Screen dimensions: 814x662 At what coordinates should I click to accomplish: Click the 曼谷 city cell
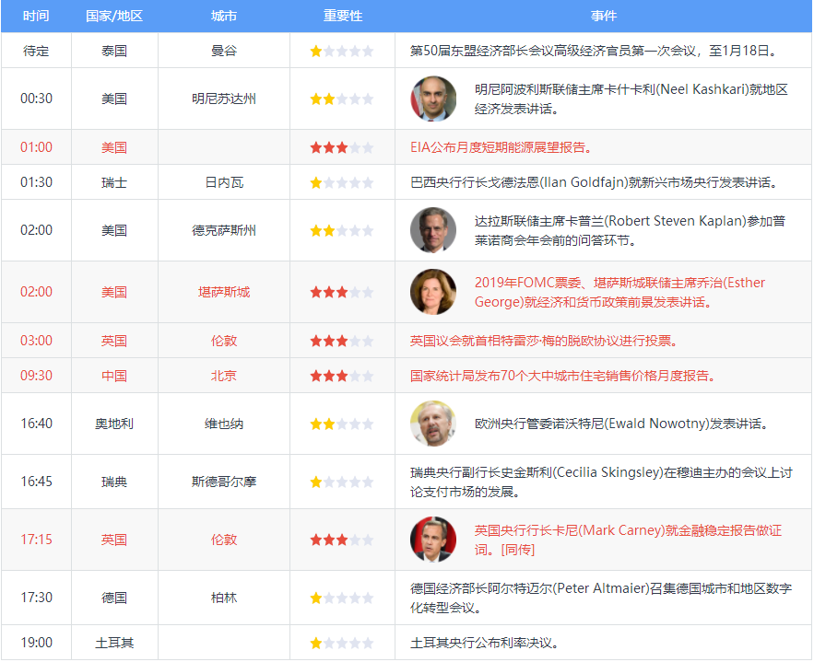224,51
